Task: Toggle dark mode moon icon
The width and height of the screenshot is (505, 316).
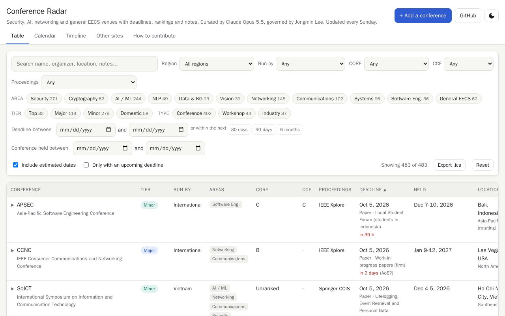Action: 492,16
